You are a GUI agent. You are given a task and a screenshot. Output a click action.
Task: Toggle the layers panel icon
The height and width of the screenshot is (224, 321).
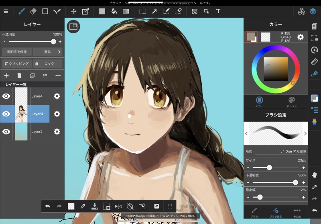click(x=313, y=11)
